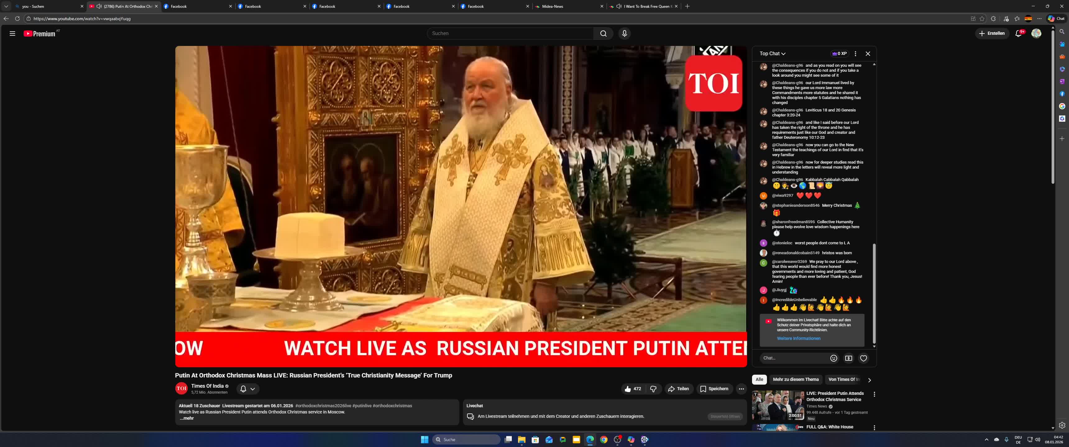1069x447 pixels.
Task: Dislike the video with thumbs down
Action: 653,389
